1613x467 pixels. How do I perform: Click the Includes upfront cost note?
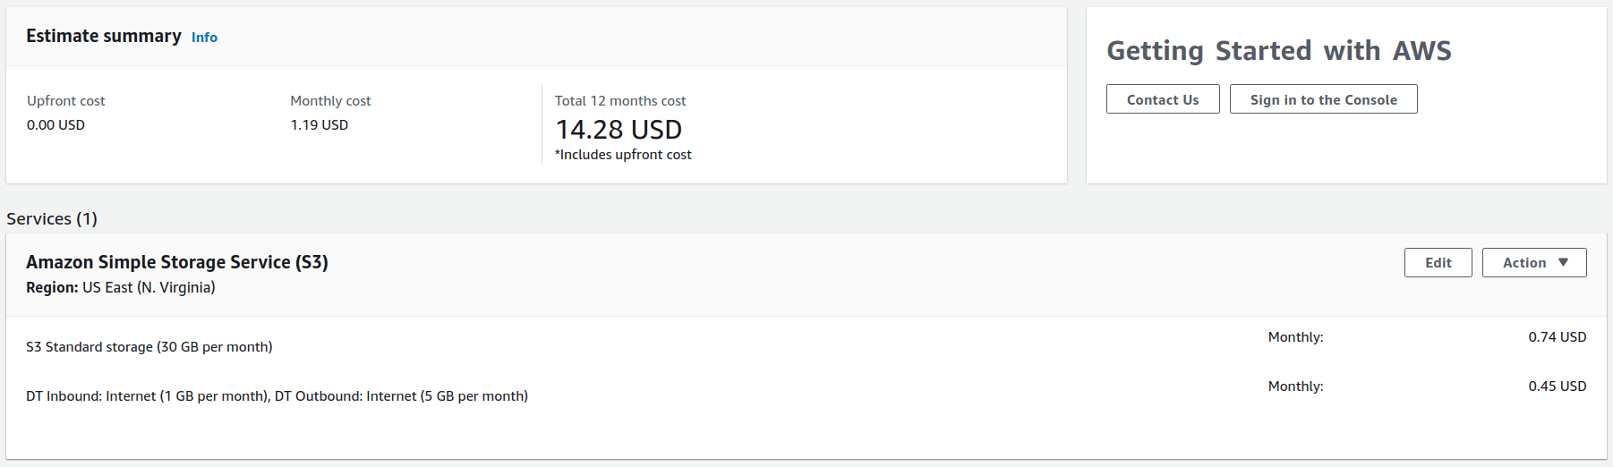coord(623,155)
